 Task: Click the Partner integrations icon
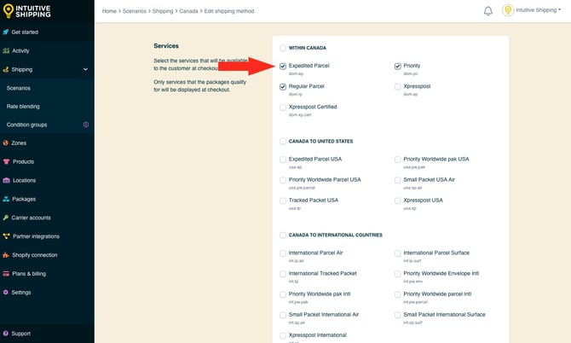[6, 236]
